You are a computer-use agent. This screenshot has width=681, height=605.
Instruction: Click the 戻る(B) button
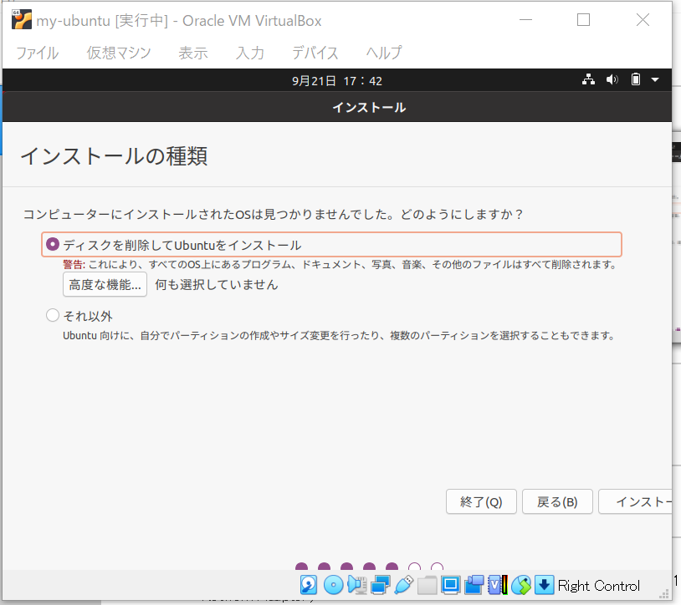[x=557, y=501]
